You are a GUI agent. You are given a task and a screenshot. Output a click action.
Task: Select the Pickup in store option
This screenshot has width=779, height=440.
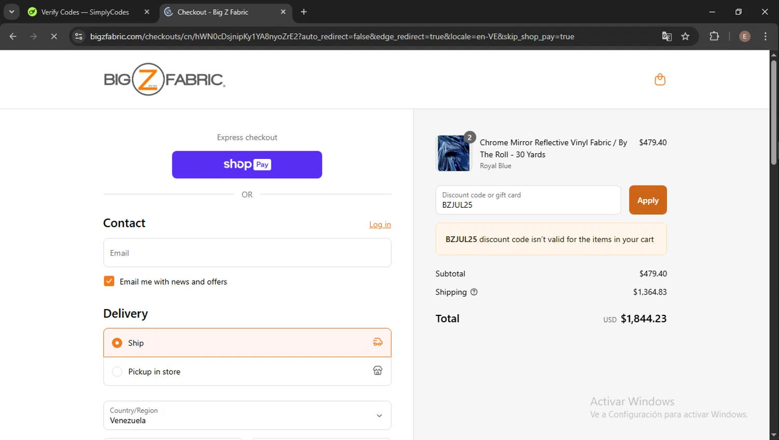click(247, 371)
